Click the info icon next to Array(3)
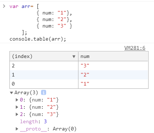This screenshot has width=154, height=133. (44, 92)
